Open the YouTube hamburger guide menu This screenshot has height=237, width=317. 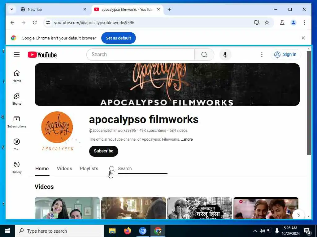pos(17,54)
